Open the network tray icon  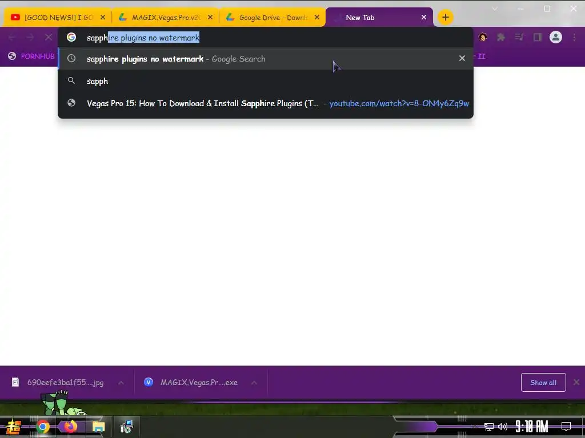pos(488,427)
